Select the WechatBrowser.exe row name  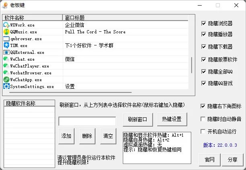click(31, 73)
